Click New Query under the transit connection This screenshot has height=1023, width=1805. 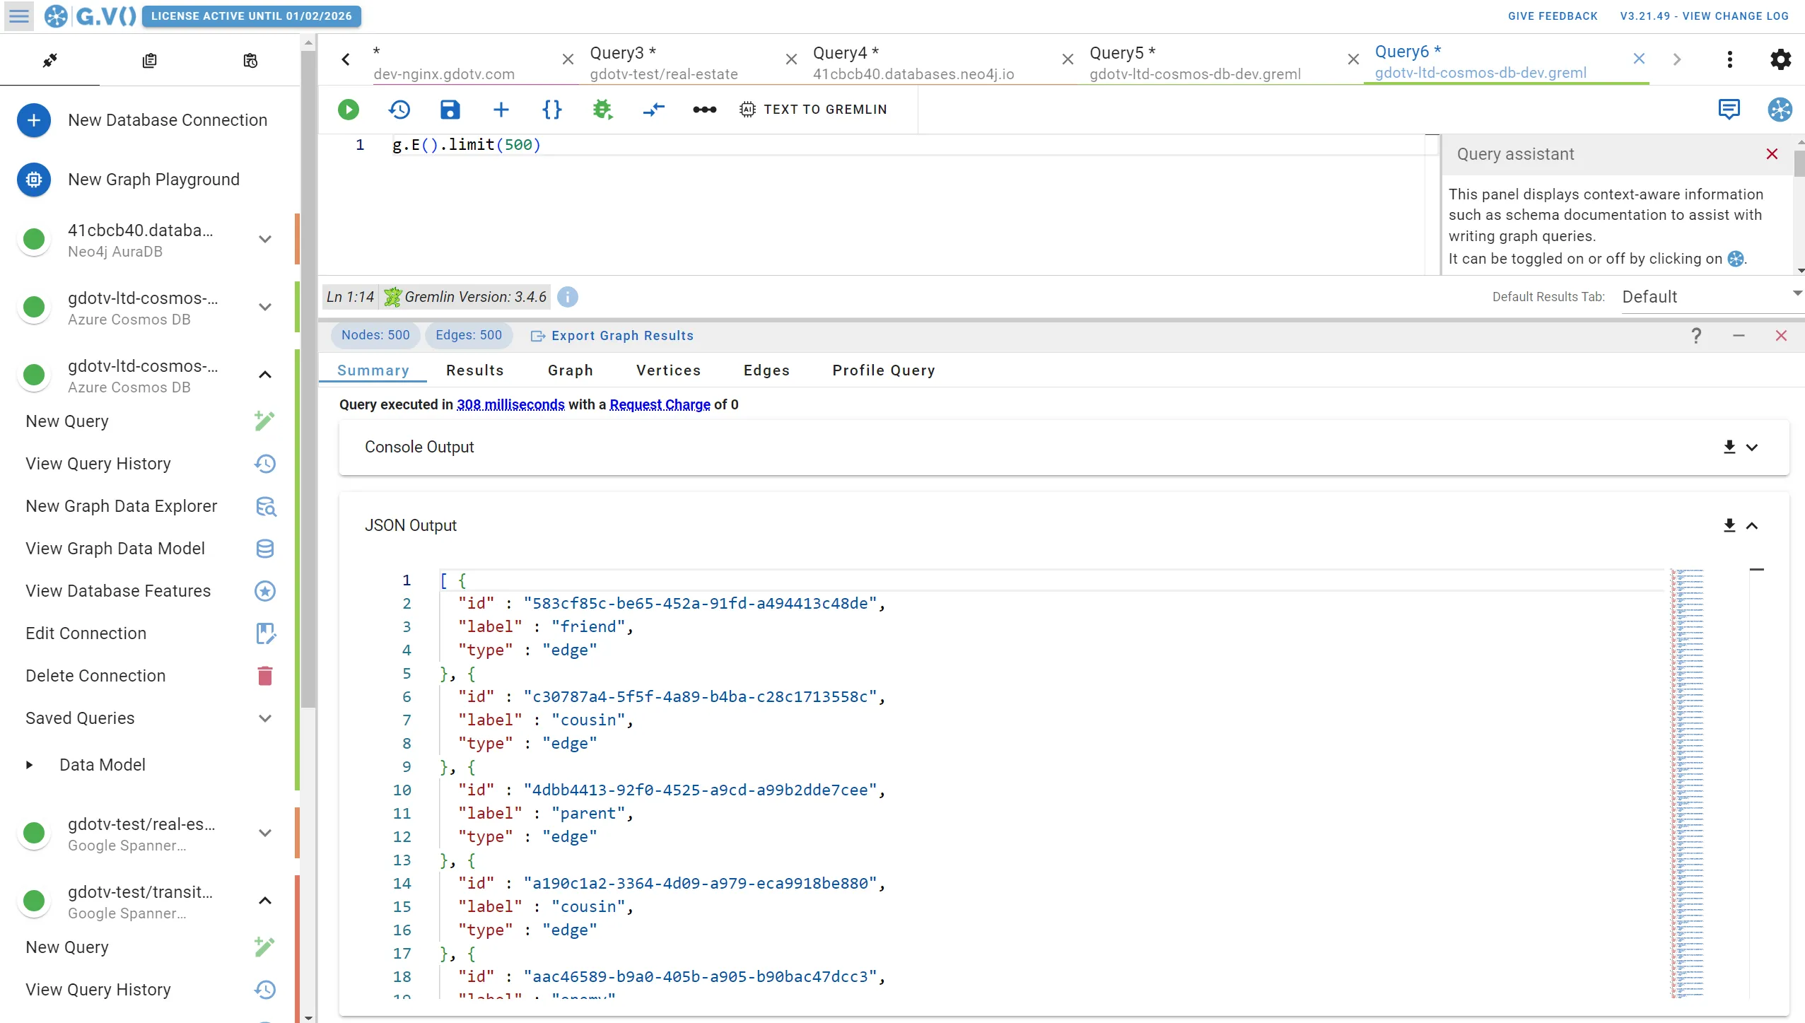(x=150, y=947)
